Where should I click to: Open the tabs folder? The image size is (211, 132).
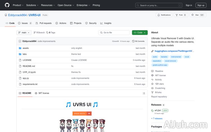point(24,54)
